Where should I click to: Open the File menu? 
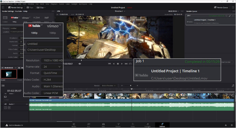click(15, 4)
